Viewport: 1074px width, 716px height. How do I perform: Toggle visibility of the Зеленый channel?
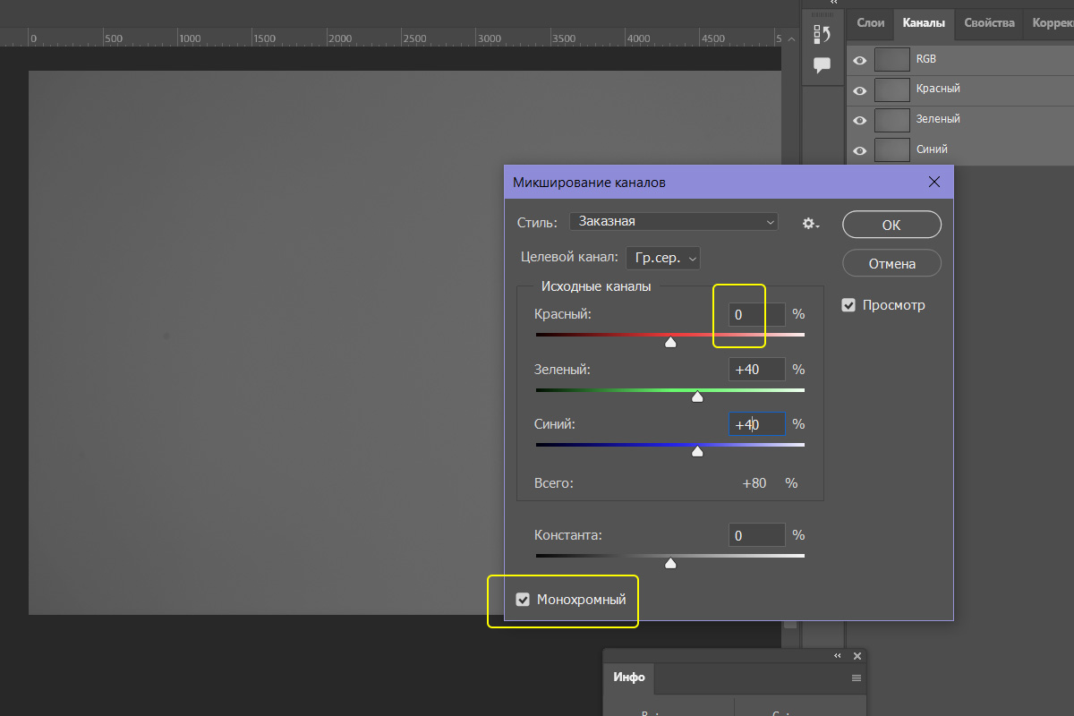pyautogui.click(x=860, y=120)
